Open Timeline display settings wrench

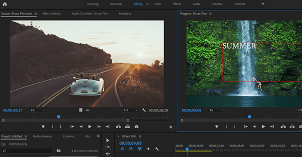coord(157,149)
